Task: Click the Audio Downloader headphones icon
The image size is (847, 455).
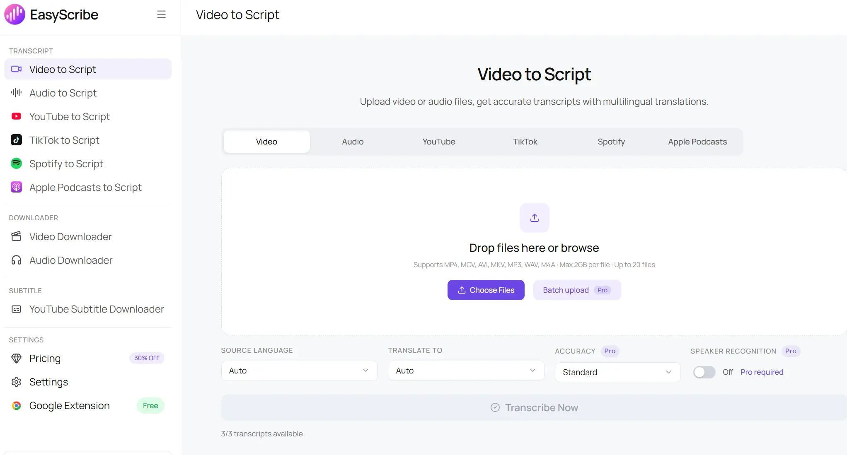Action: point(17,260)
